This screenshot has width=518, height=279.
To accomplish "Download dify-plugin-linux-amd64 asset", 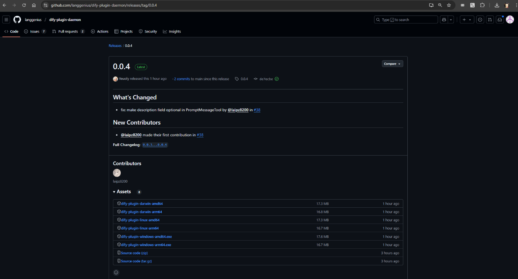I will 141,220.
